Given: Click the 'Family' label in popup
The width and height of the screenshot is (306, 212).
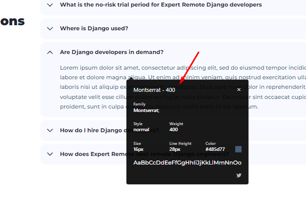Looking at the screenshot, I should [x=139, y=104].
